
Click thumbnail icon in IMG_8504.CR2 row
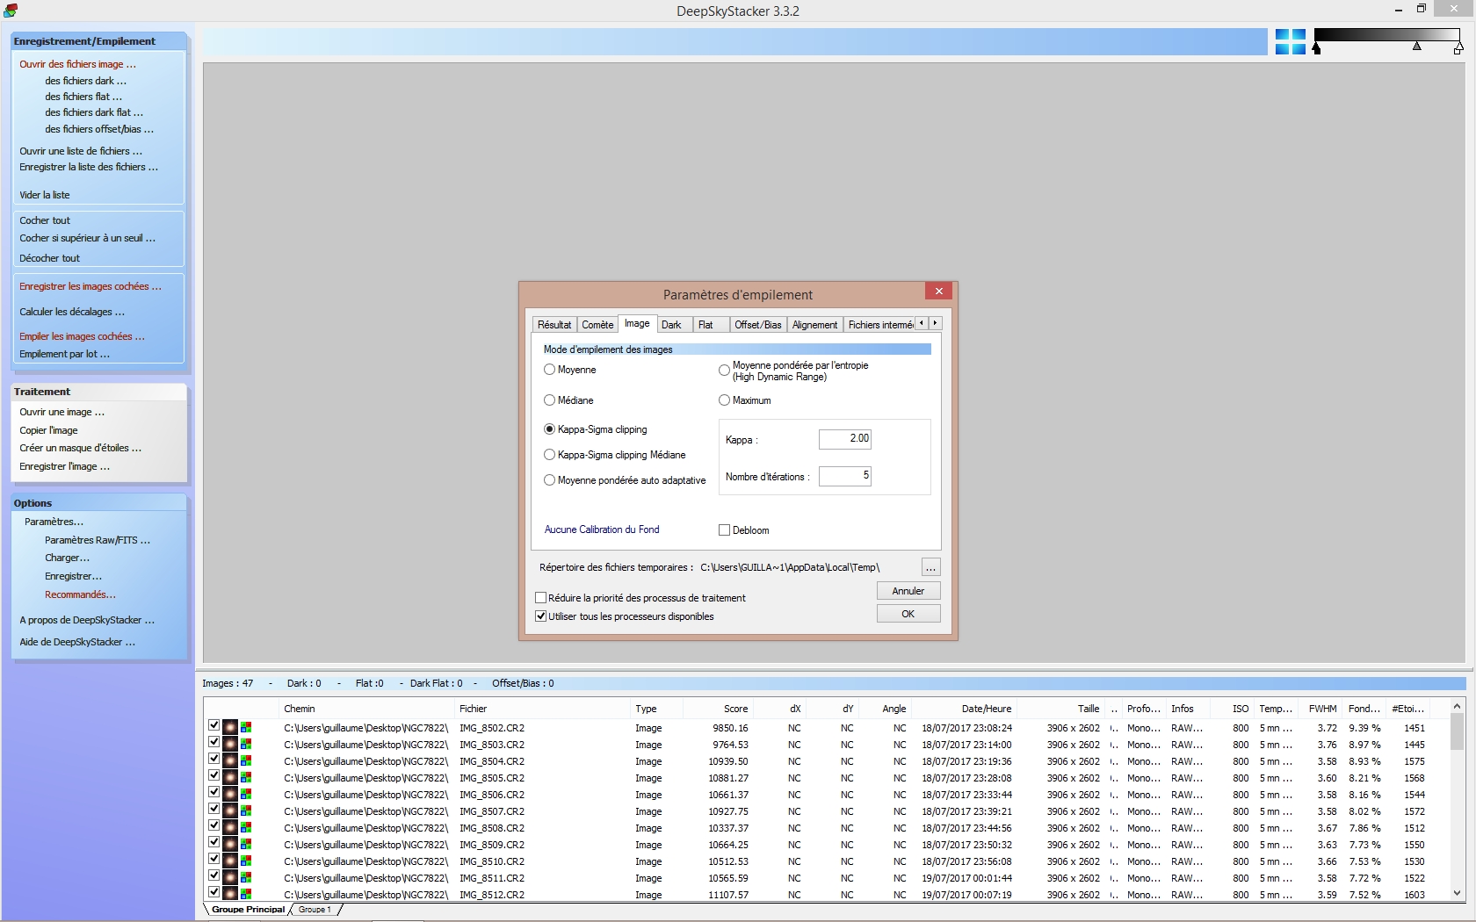230,760
